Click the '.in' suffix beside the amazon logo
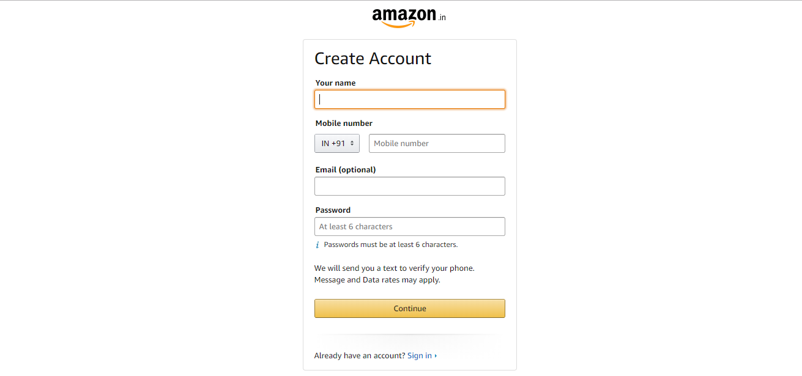Image resolution: width=802 pixels, height=376 pixels. (442, 18)
